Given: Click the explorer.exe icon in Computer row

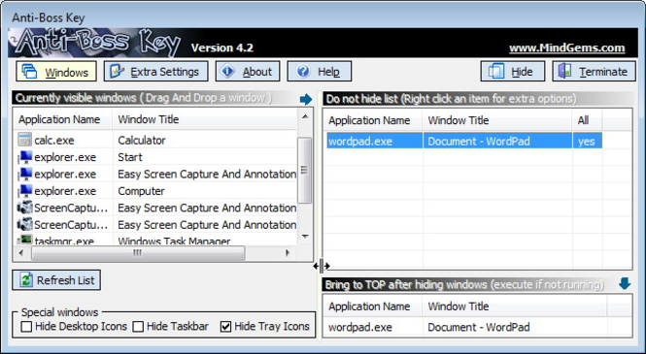Looking at the screenshot, I should (24, 191).
